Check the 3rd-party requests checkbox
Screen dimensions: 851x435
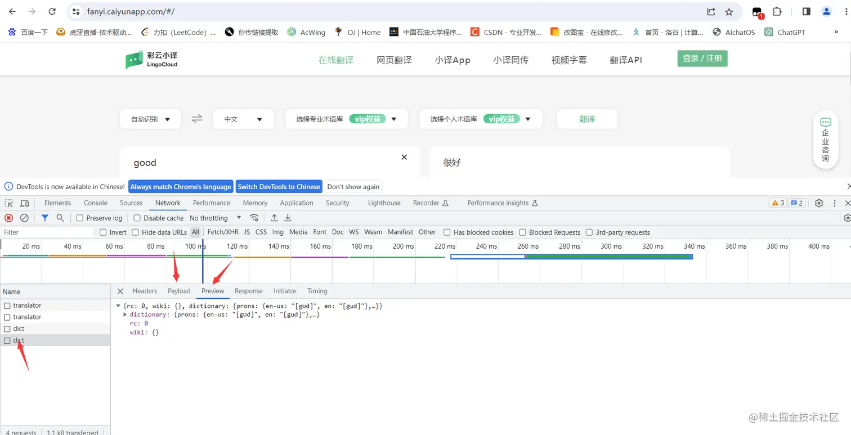point(589,232)
